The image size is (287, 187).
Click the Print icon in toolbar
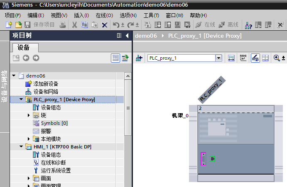62,24
